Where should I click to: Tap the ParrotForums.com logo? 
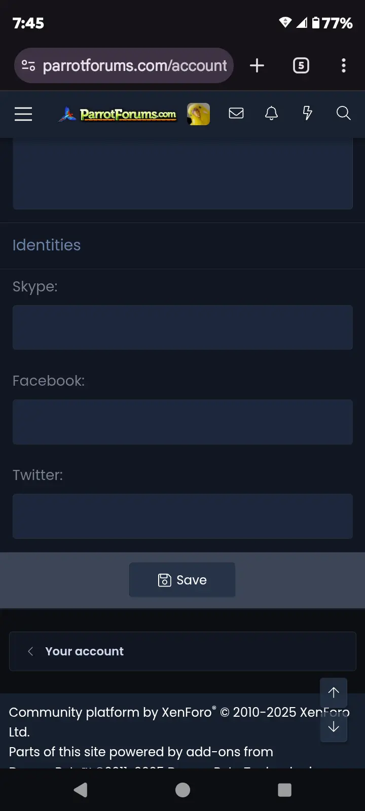click(118, 115)
